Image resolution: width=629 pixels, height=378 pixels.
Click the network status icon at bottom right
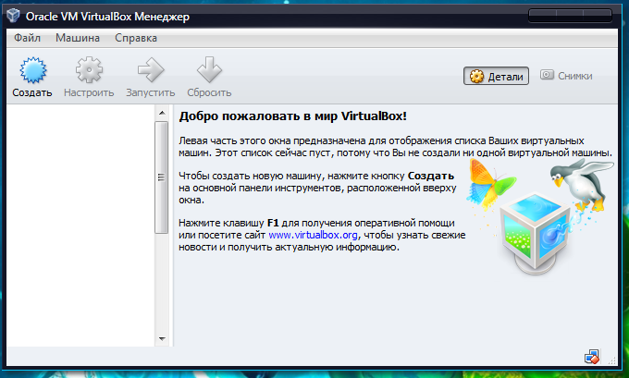(592, 357)
